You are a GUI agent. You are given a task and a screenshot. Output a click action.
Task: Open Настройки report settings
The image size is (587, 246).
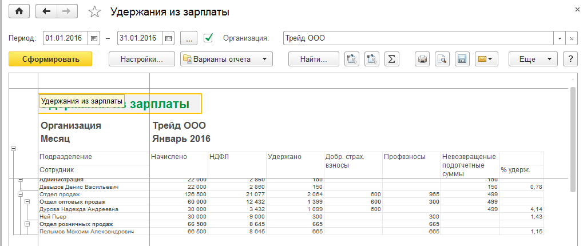click(x=142, y=59)
